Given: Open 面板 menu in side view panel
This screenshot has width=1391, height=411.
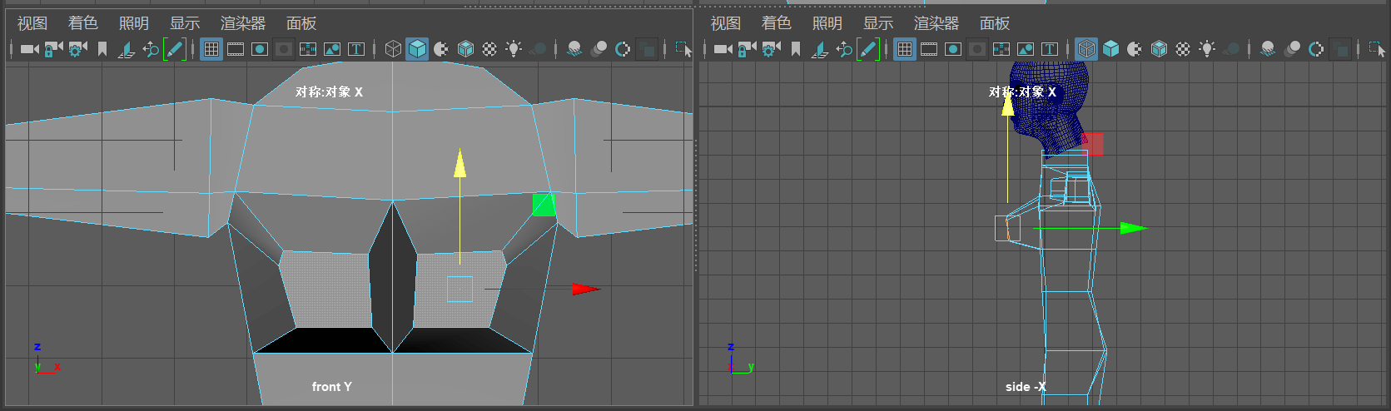Looking at the screenshot, I should point(995,23).
